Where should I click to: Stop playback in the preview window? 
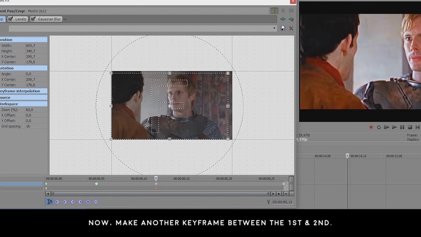(410, 127)
